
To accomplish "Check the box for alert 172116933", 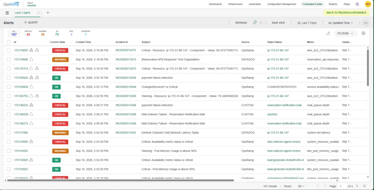I will (x=9, y=151).
